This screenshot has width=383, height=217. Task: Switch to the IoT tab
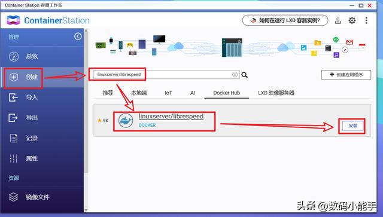[x=168, y=93]
